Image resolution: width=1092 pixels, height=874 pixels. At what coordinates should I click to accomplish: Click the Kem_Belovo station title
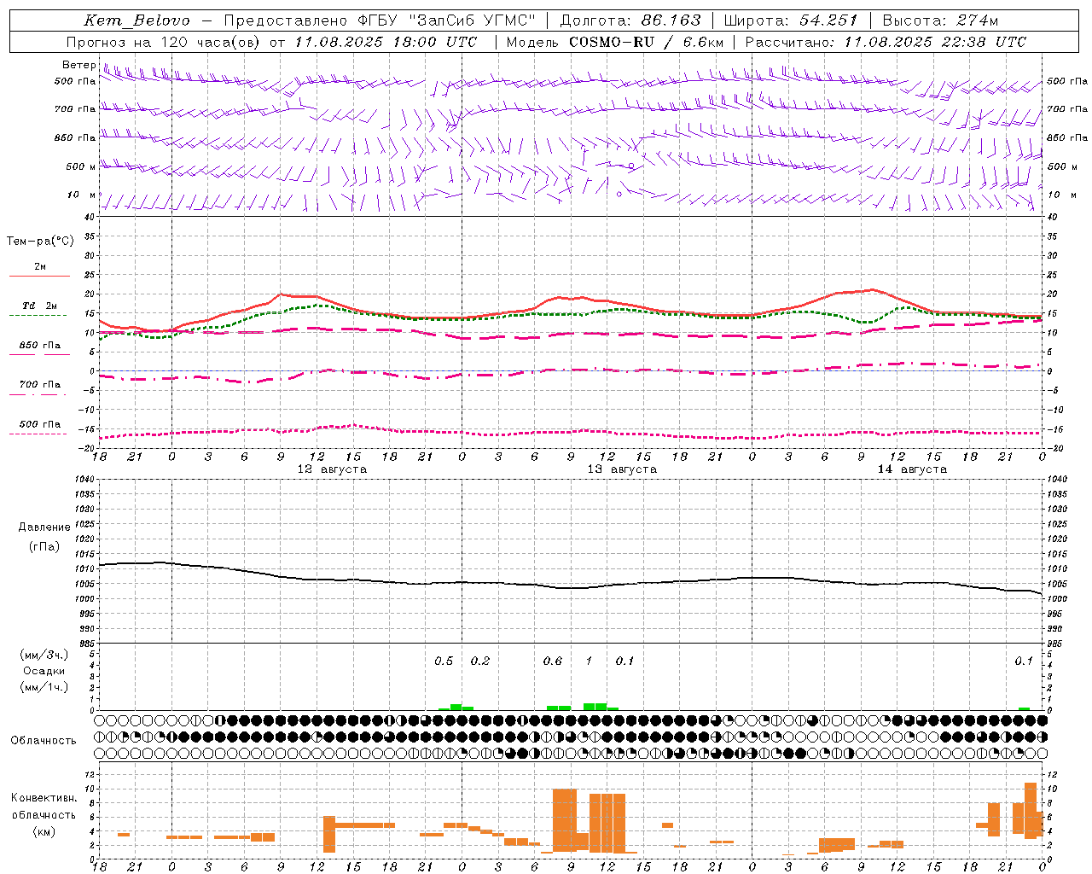click(x=137, y=20)
